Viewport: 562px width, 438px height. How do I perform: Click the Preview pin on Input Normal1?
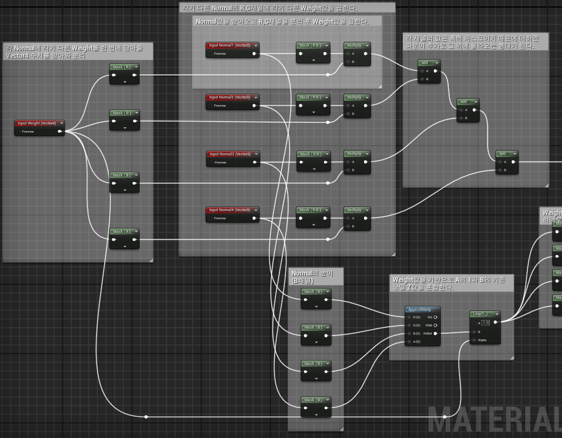pos(210,54)
